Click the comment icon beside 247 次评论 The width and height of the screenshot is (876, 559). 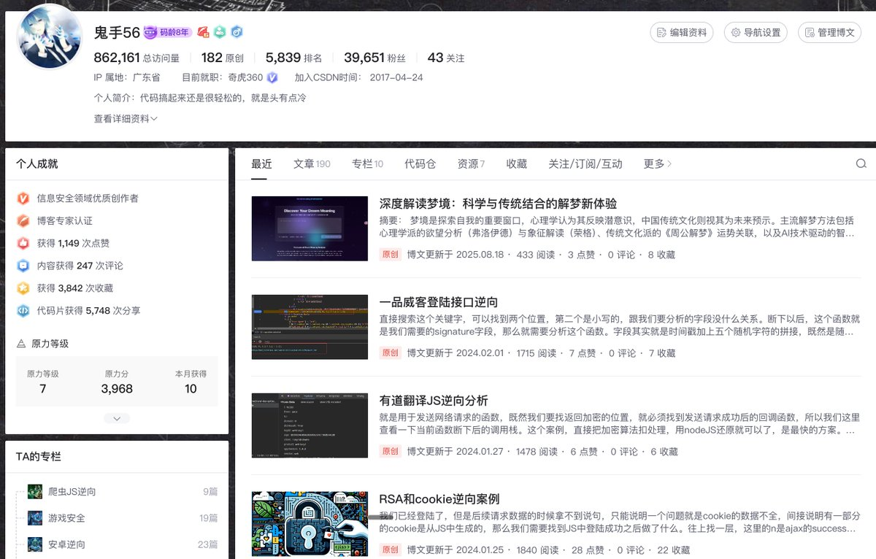[23, 266]
